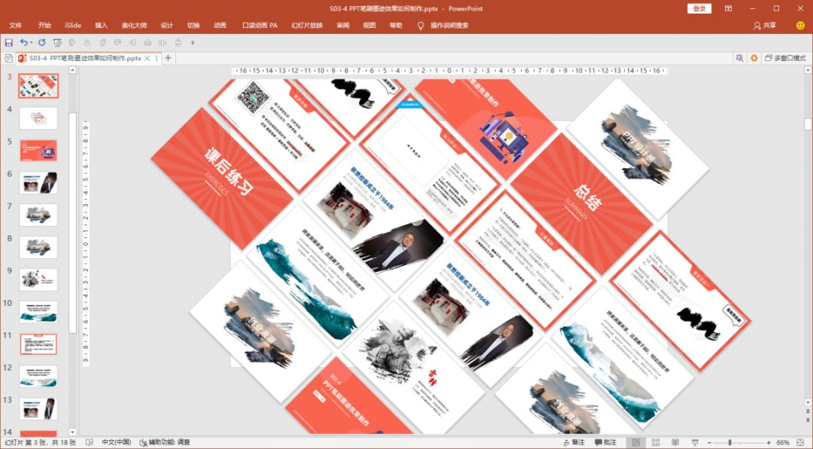The image size is (813, 449).
Task: Click the Undo arrow icon
Action: pos(23,42)
